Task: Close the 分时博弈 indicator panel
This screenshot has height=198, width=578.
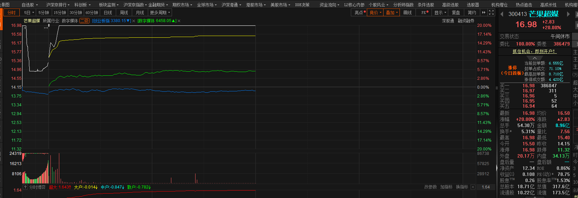Action: (473, 187)
